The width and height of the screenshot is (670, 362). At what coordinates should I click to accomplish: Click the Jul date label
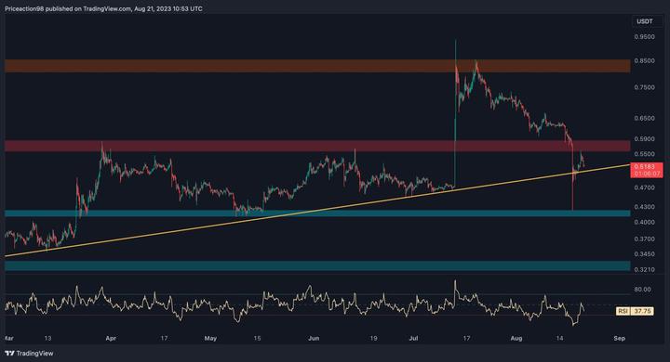pos(413,339)
